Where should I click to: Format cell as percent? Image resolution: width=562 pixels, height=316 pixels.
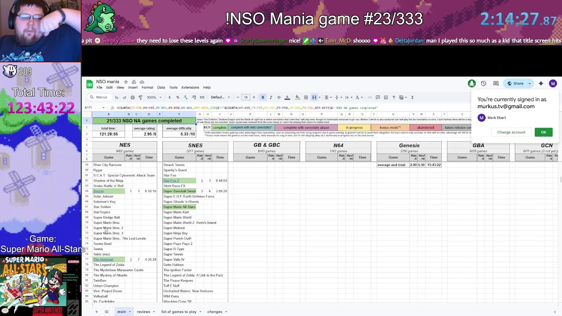(x=177, y=97)
